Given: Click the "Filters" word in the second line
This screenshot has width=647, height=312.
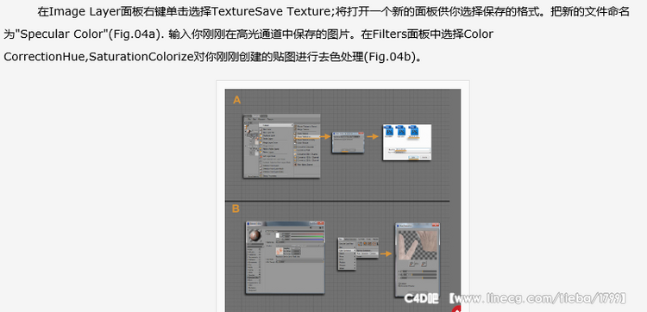Looking at the screenshot, I should pyautogui.click(x=390, y=34).
